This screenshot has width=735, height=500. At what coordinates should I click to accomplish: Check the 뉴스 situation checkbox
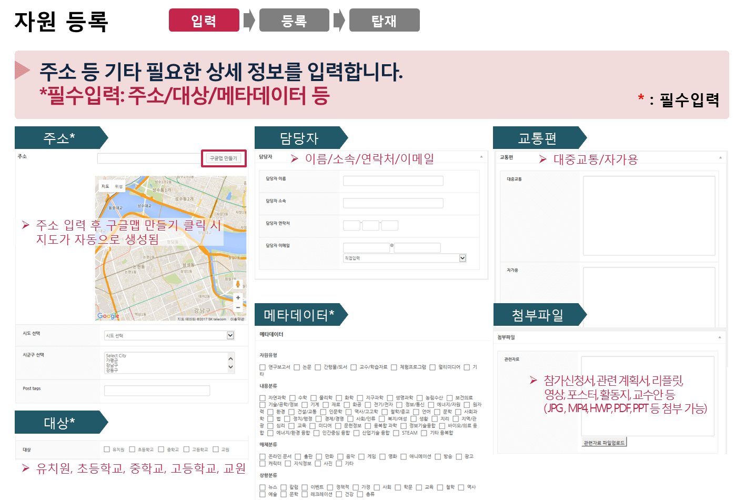263,487
